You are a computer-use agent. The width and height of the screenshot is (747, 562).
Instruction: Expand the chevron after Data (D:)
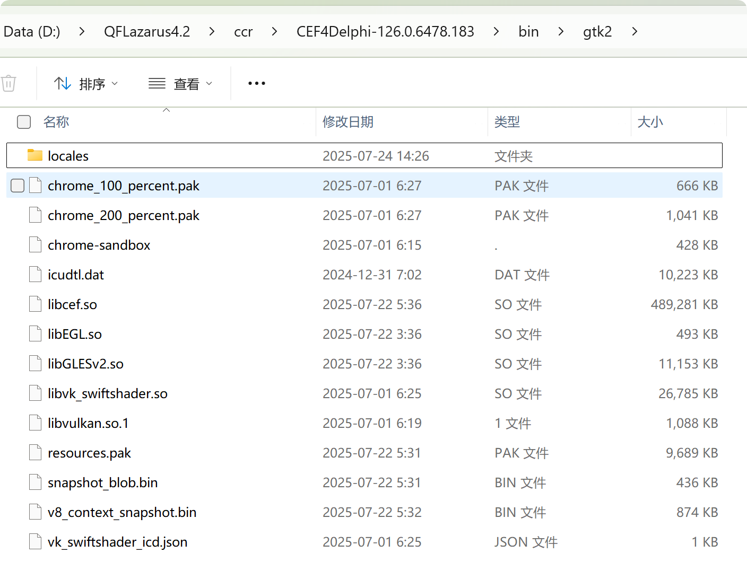tap(82, 32)
